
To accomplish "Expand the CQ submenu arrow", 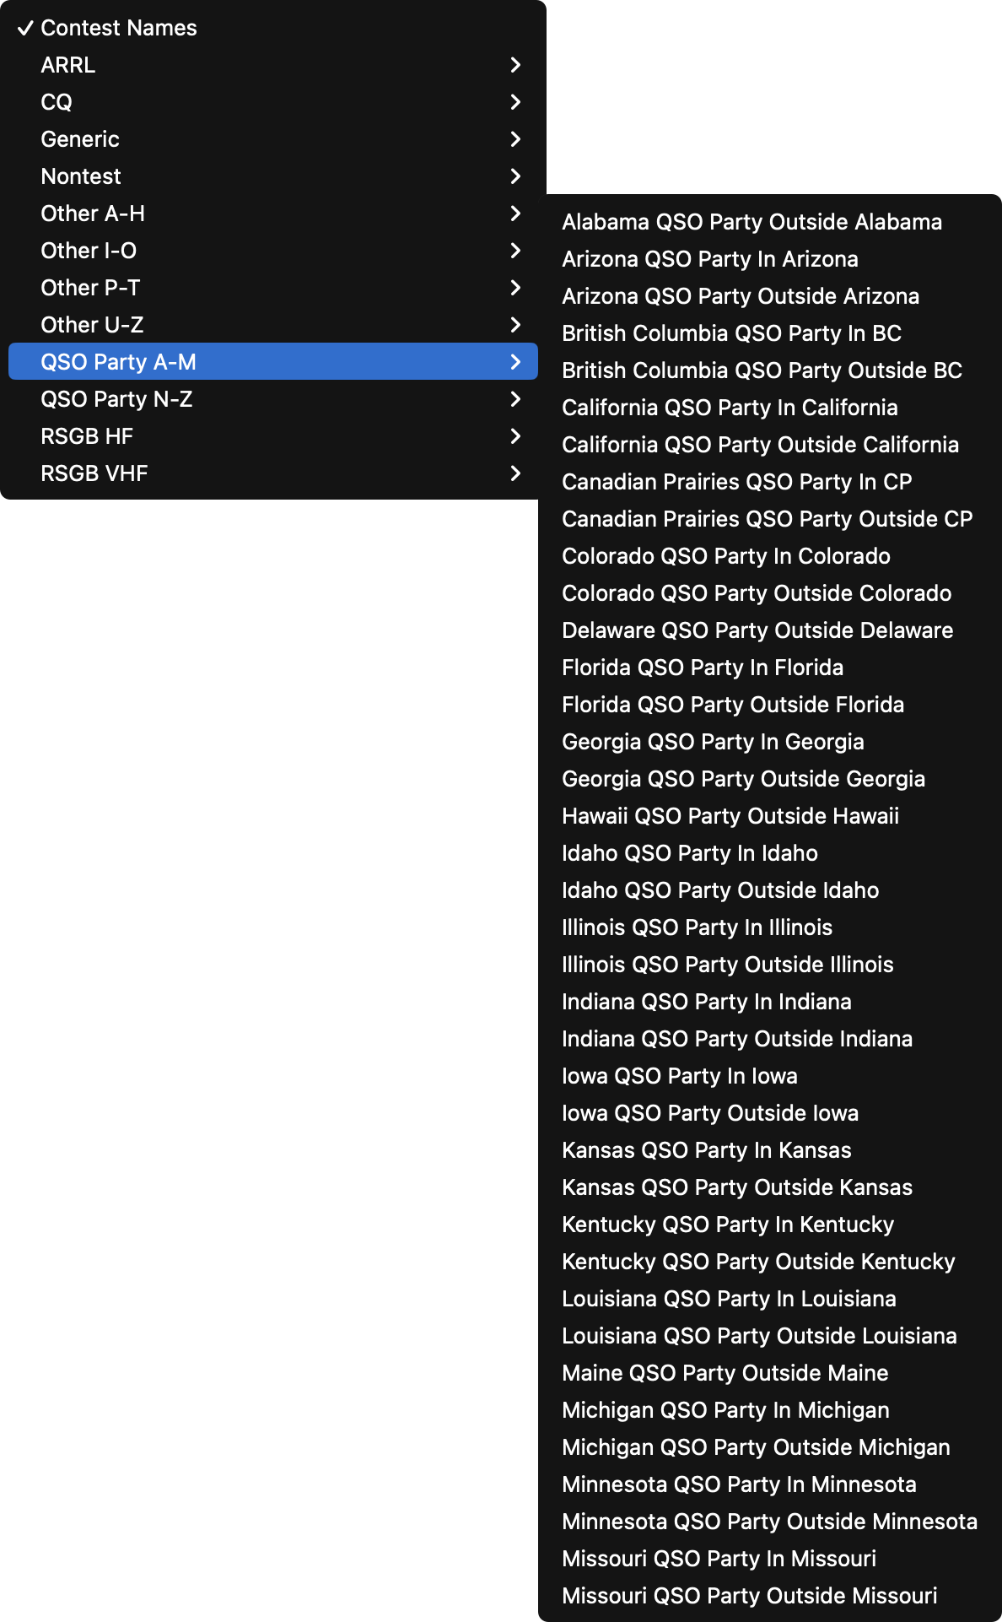I will [x=515, y=102].
